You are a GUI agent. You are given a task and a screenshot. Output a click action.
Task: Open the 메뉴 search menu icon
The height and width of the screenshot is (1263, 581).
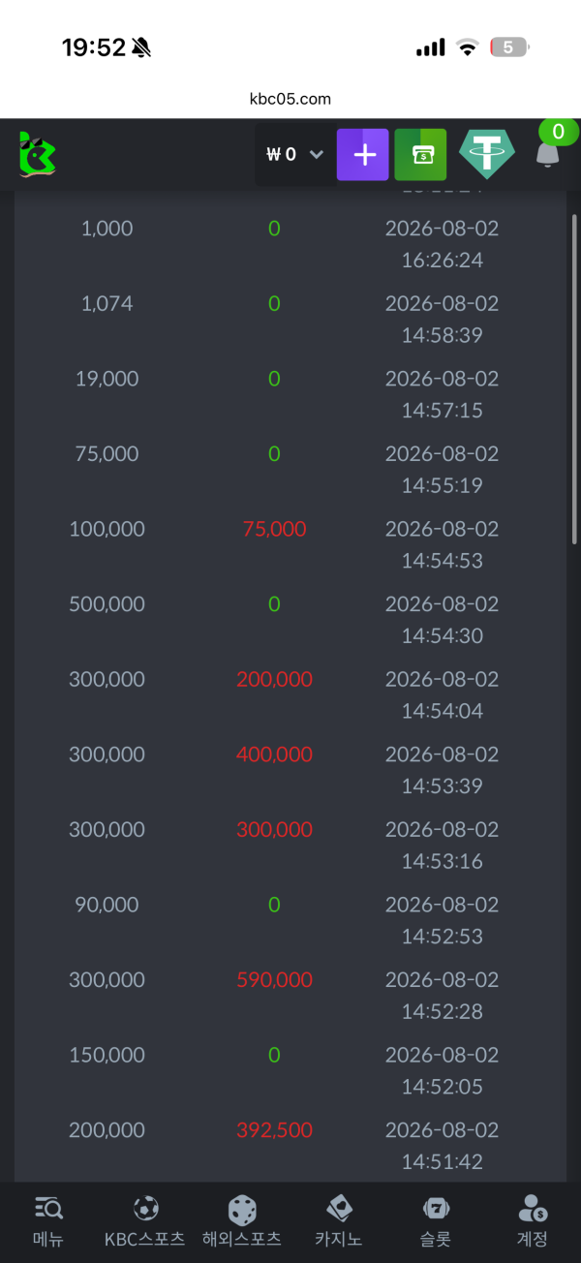coord(48,1208)
